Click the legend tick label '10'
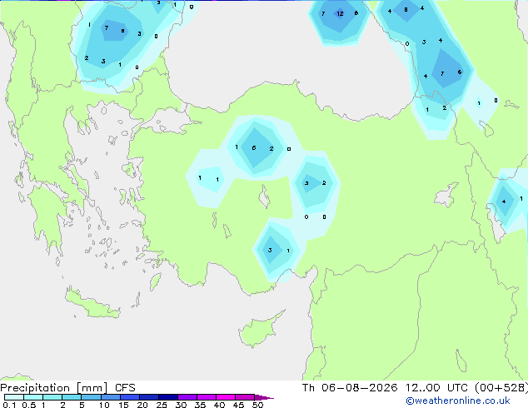Screen dimensions: 528x408 (x=104, y=405)
